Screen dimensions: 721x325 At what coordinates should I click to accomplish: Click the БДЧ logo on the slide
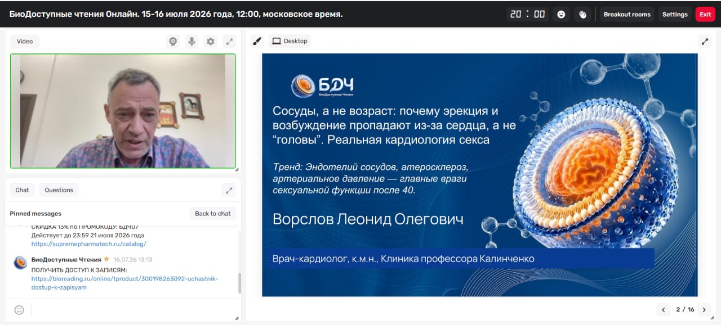[x=322, y=86]
